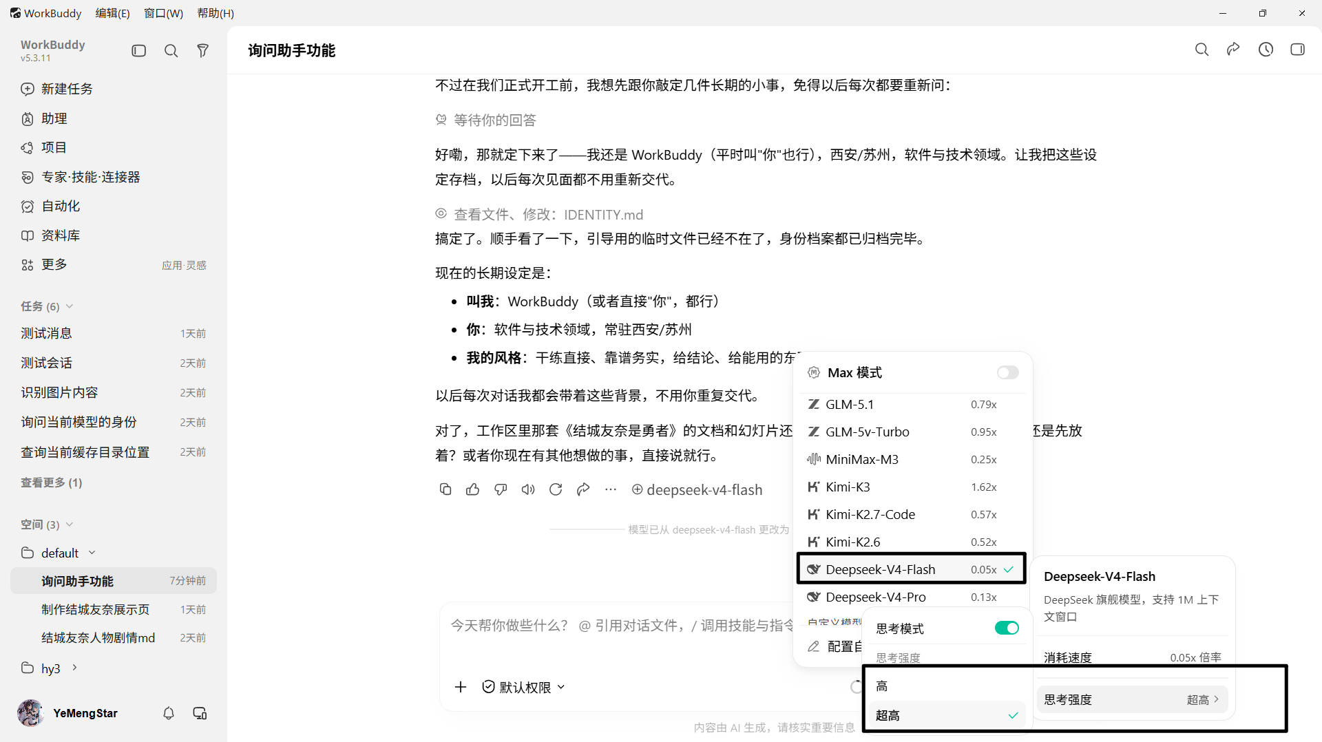
Task: Click the WorkBuddy logo in title bar
Action: point(15,13)
